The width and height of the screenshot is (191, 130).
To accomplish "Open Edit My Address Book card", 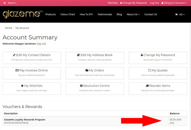I will pos(95,58).
